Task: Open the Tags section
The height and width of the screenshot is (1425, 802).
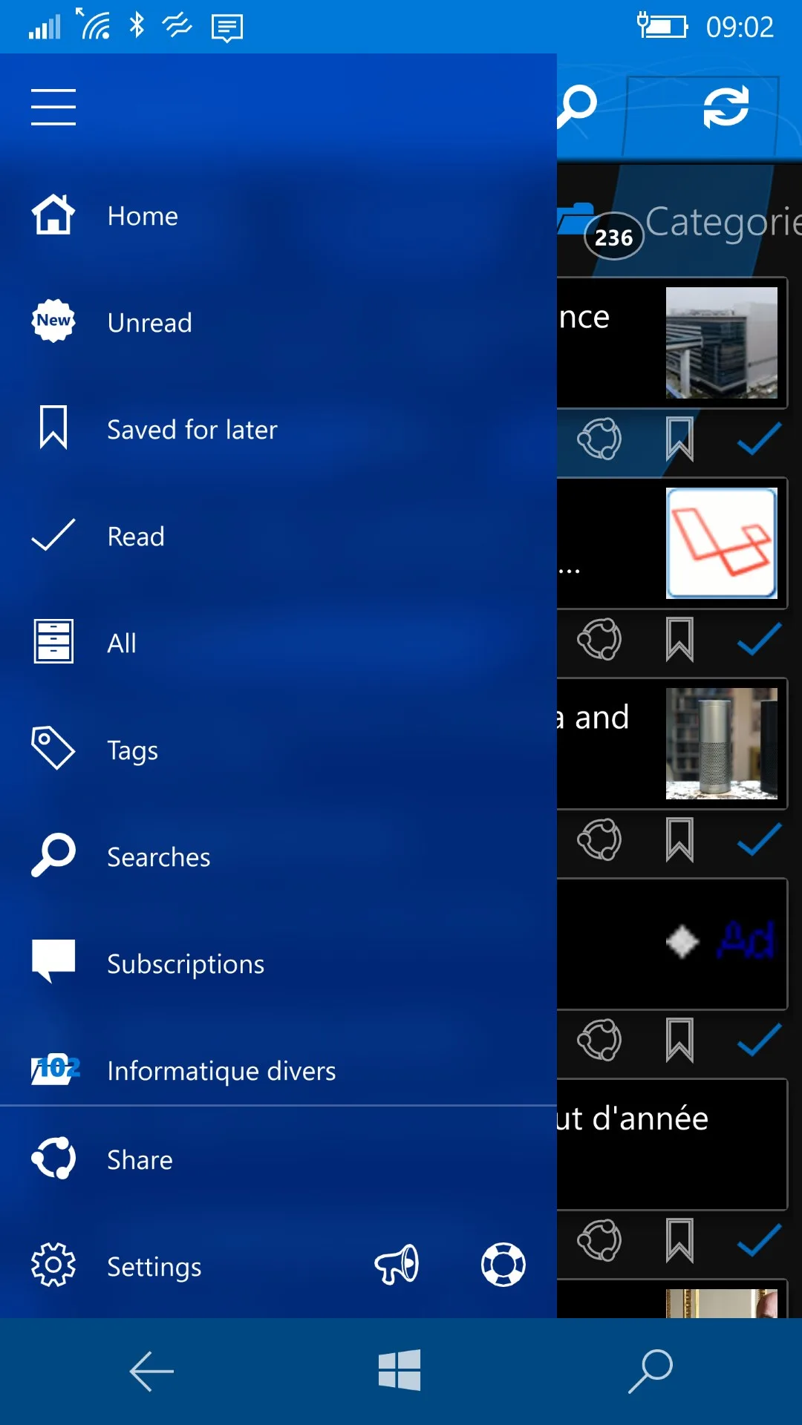Action: point(278,750)
